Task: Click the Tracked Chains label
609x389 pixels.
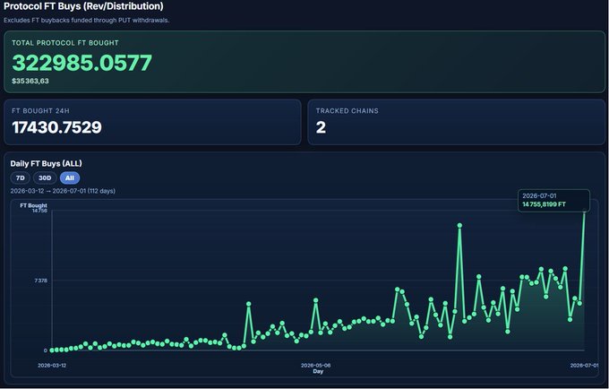Action: click(347, 111)
